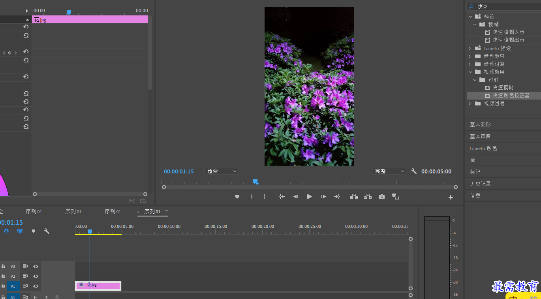Click the Program Monitor playhead marker
541x299 pixels.
255,182
